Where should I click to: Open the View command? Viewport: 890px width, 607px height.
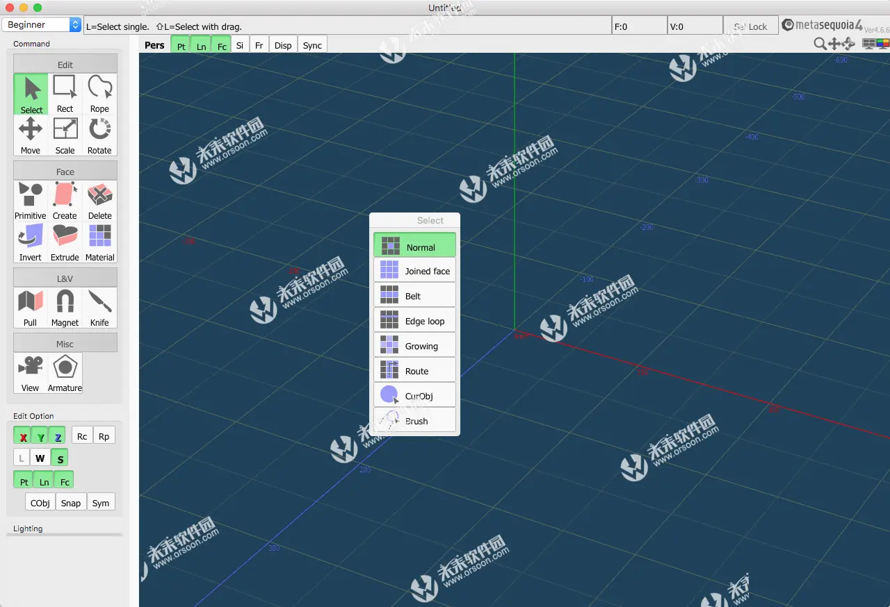pyautogui.click(x=31, y=373)
